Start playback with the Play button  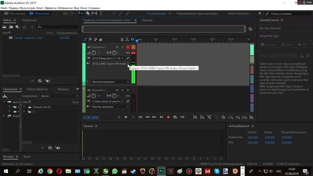pos(126,117)
